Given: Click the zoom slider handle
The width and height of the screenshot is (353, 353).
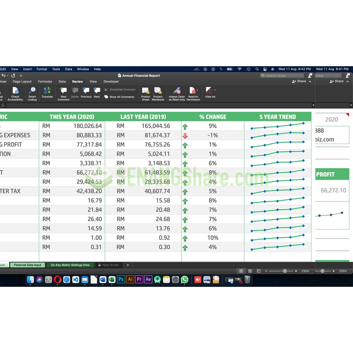Looking at the screenshot, I should (x=285, y=271).
